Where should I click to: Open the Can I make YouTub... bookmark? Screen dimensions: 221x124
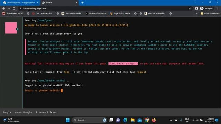click(43, 13)
